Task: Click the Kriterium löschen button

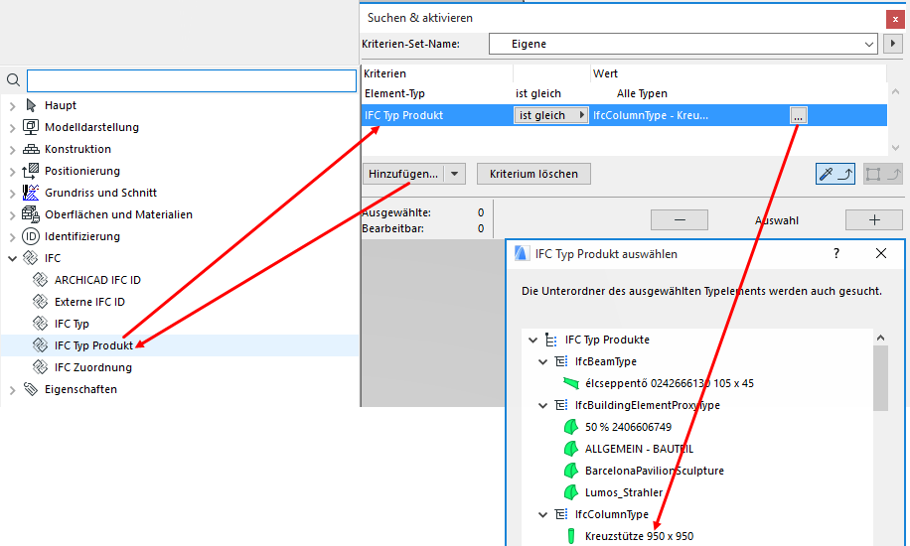Action: 533,174
